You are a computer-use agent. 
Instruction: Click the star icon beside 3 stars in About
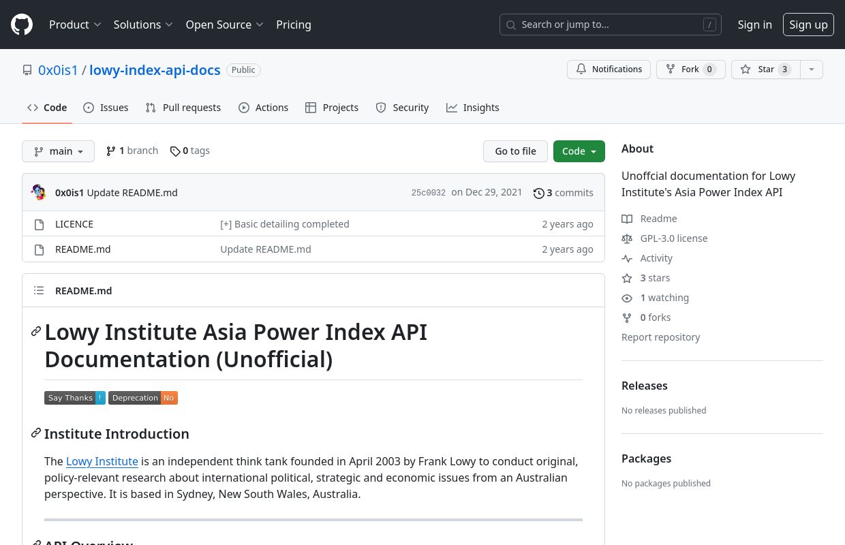tap(627, 278)
